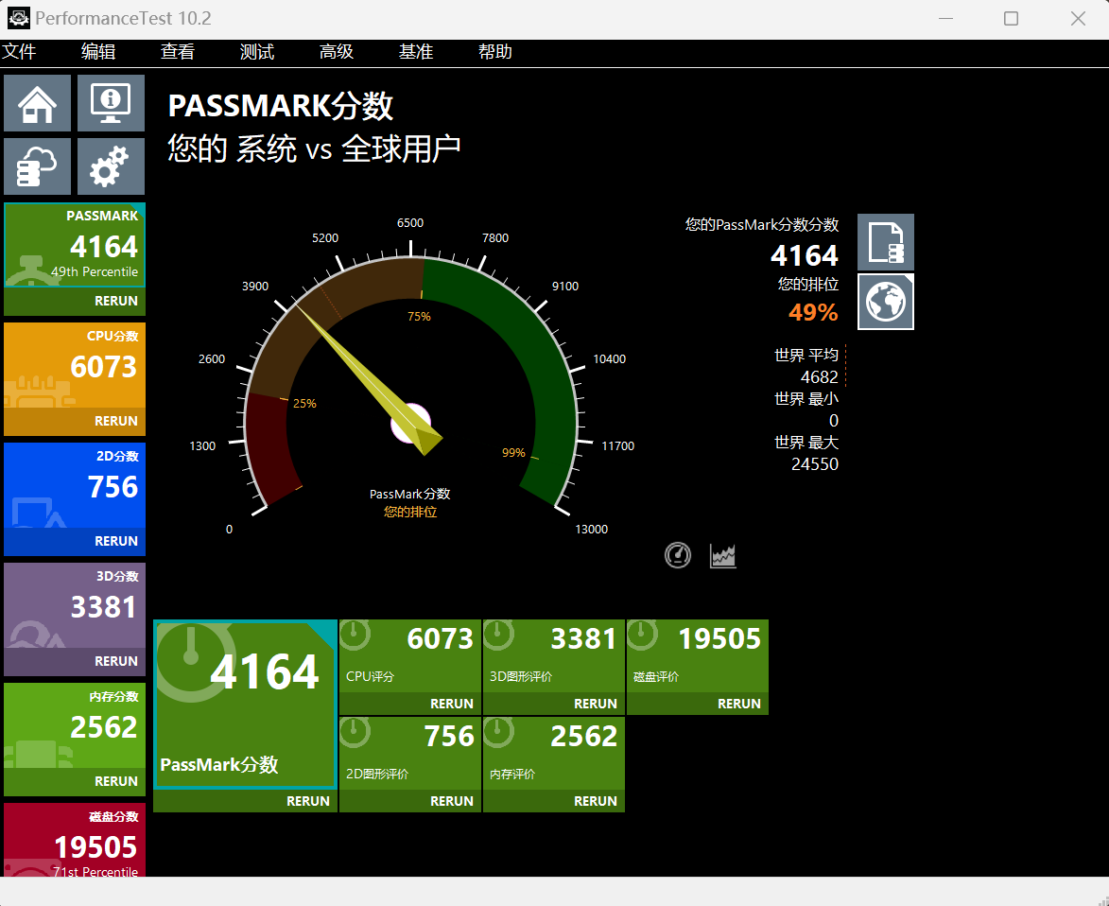Select the globe world comparison icon

pos(885,302)
